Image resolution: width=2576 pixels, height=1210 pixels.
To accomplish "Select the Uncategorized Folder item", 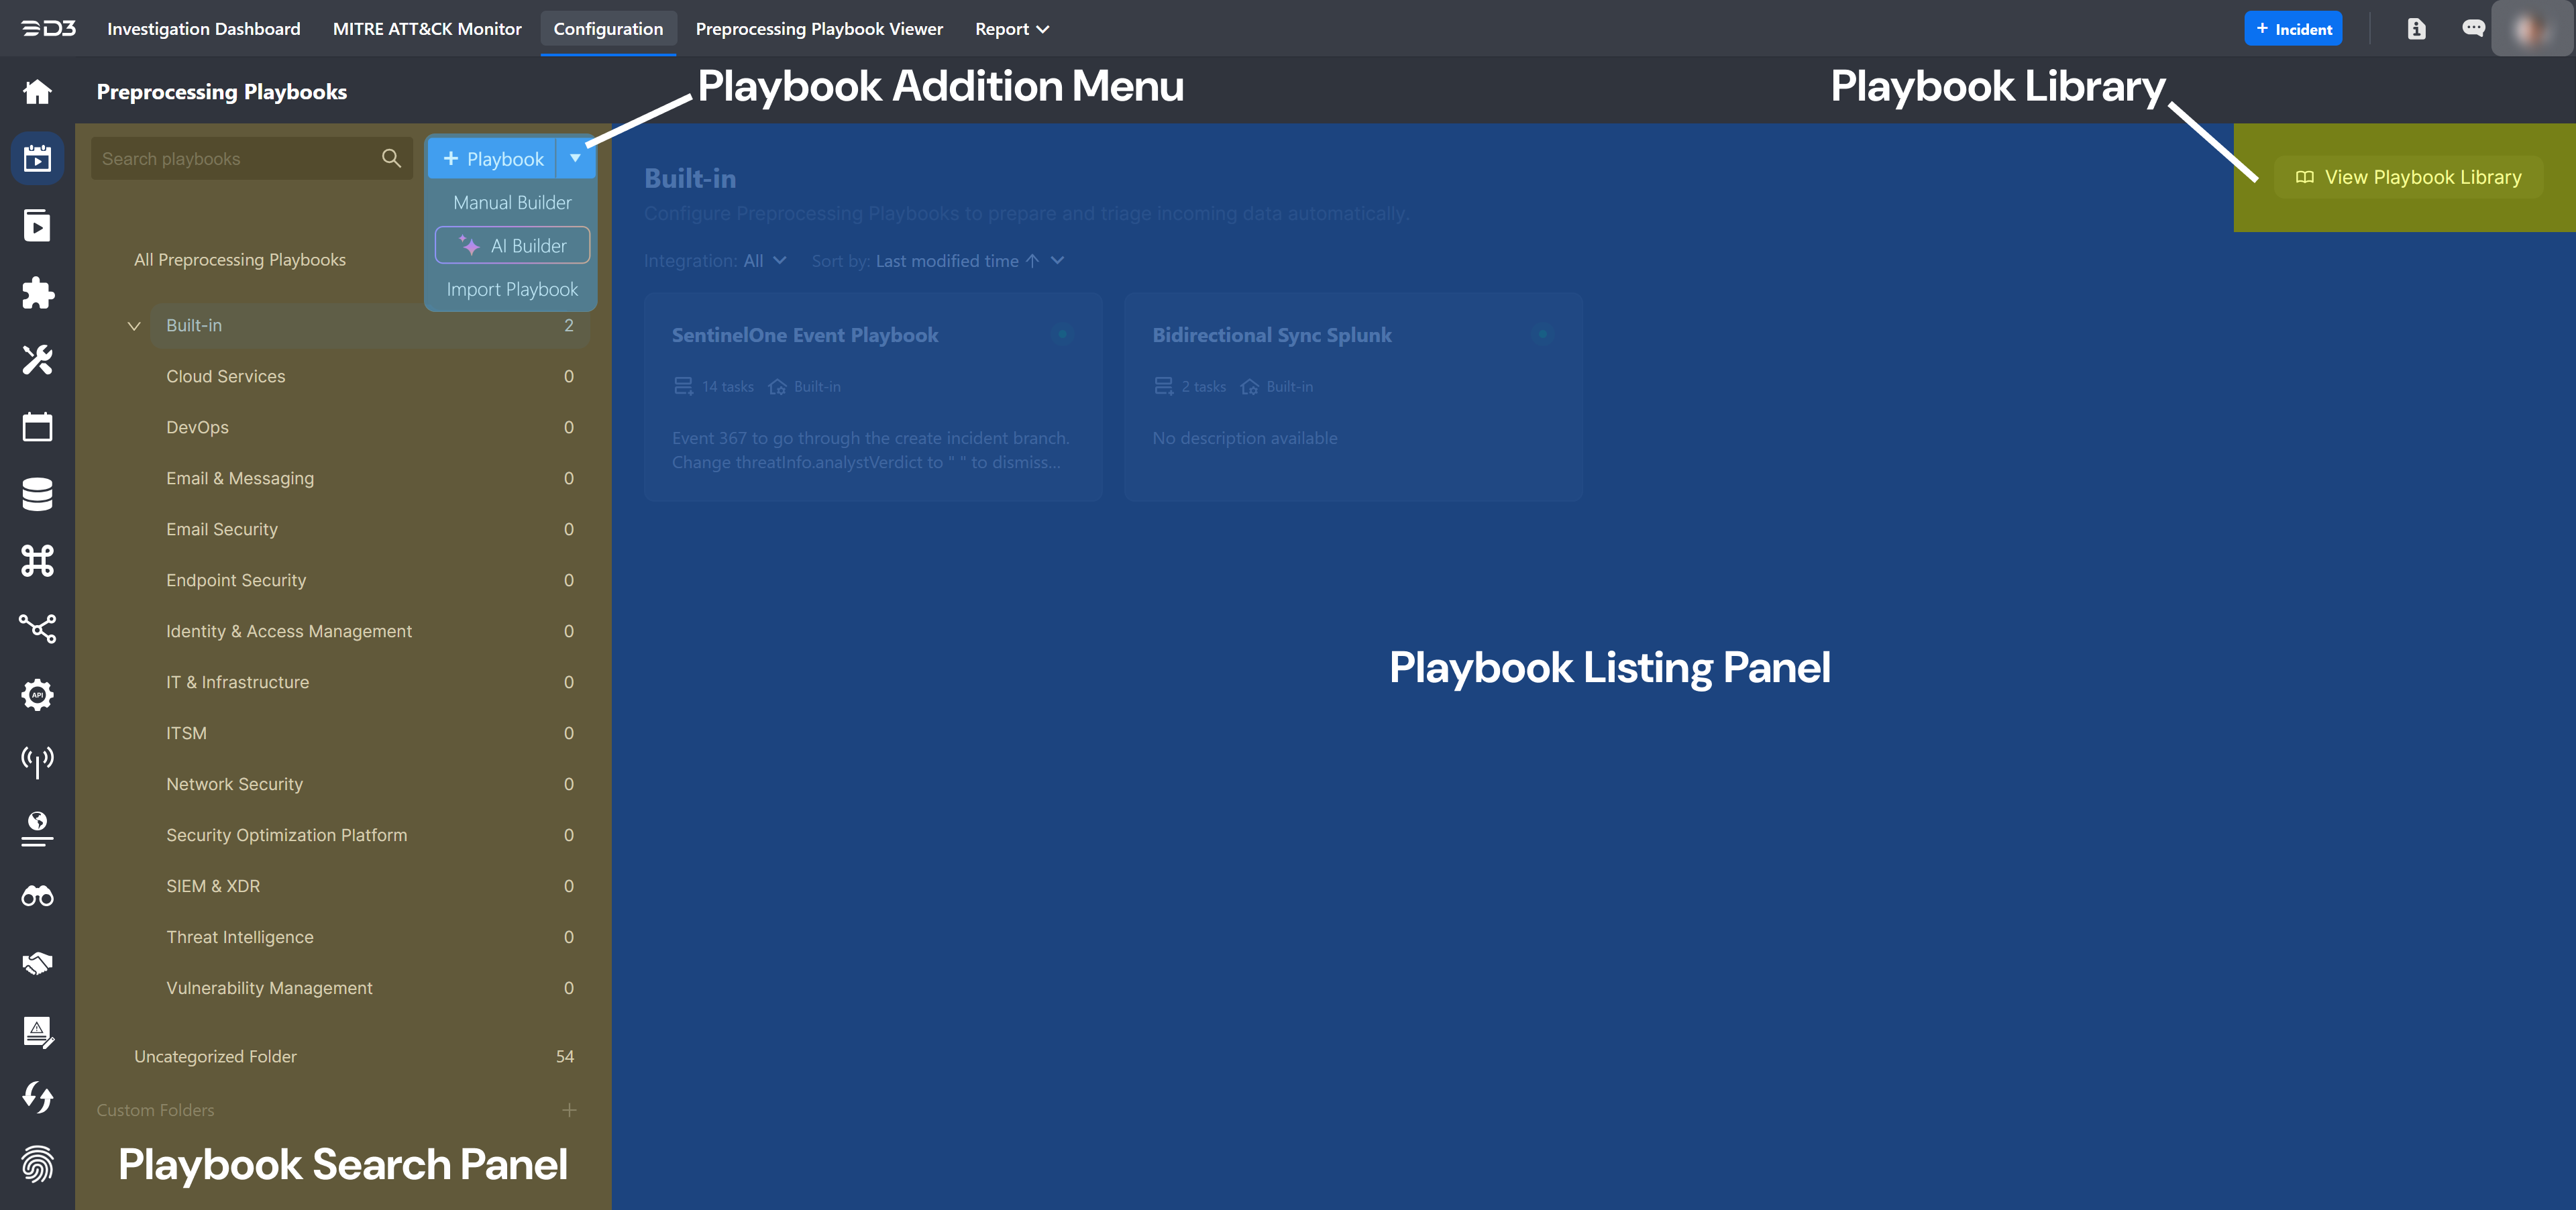I will click(x=215, y=1056).
